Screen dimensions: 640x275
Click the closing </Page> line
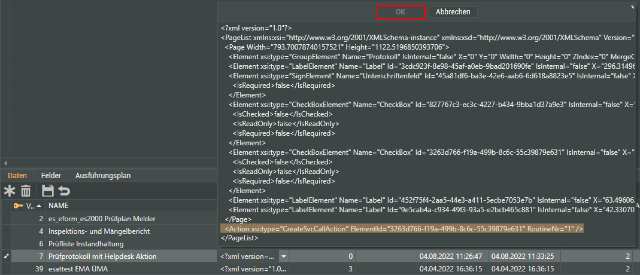pos(236,219)
